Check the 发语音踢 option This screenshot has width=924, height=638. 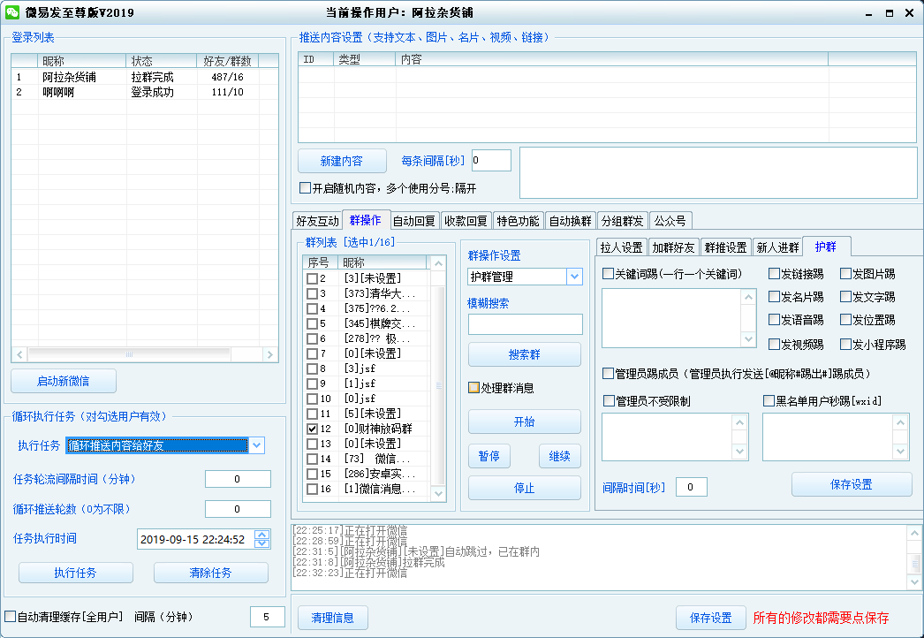(x=775, y=320)
